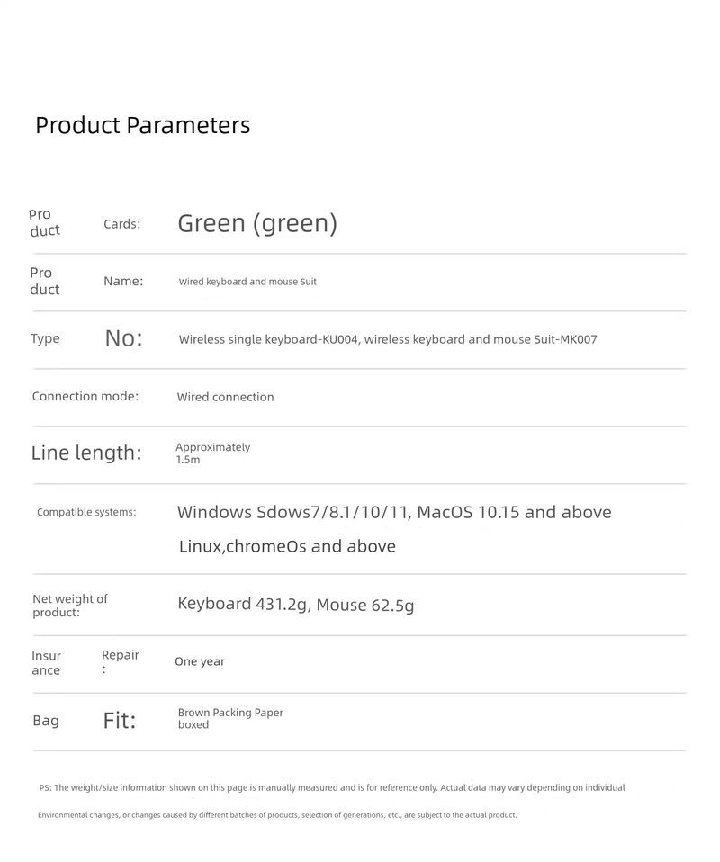Click the large "No:" label

coord(123,338)
